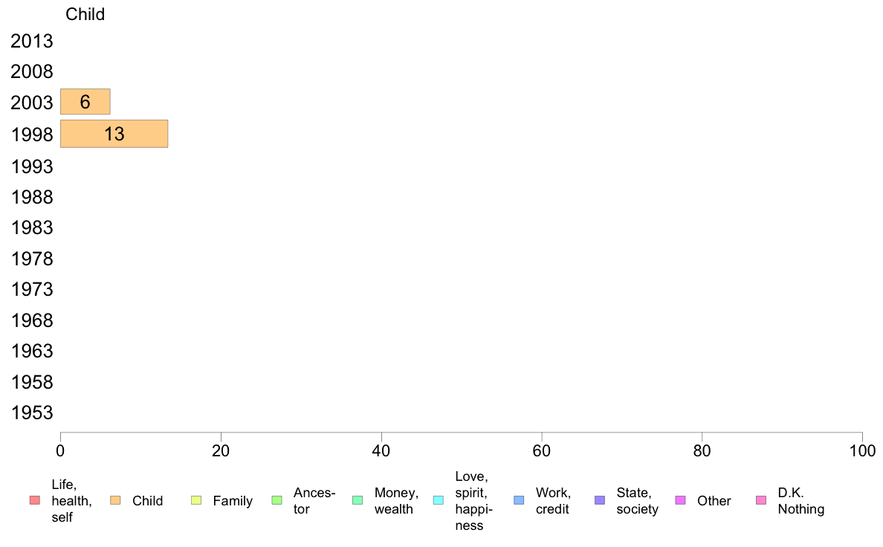Click the Child chart title
883x547 pixels.
[x=85, y=14]
